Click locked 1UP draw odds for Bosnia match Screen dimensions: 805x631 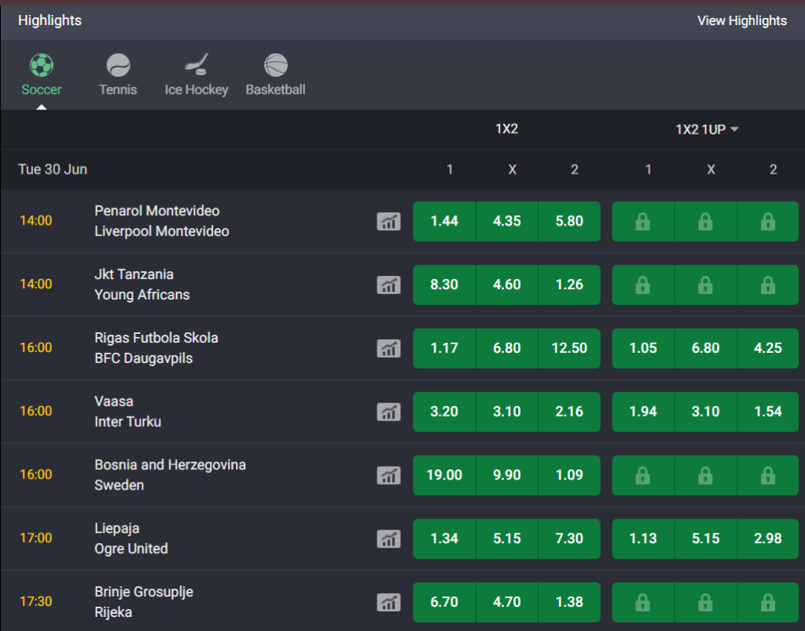705,475
